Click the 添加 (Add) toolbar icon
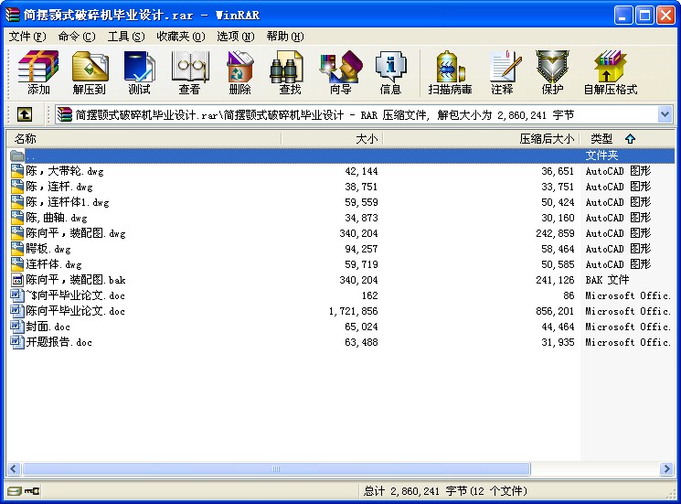681x504 pixels. (x=38, y=71)
